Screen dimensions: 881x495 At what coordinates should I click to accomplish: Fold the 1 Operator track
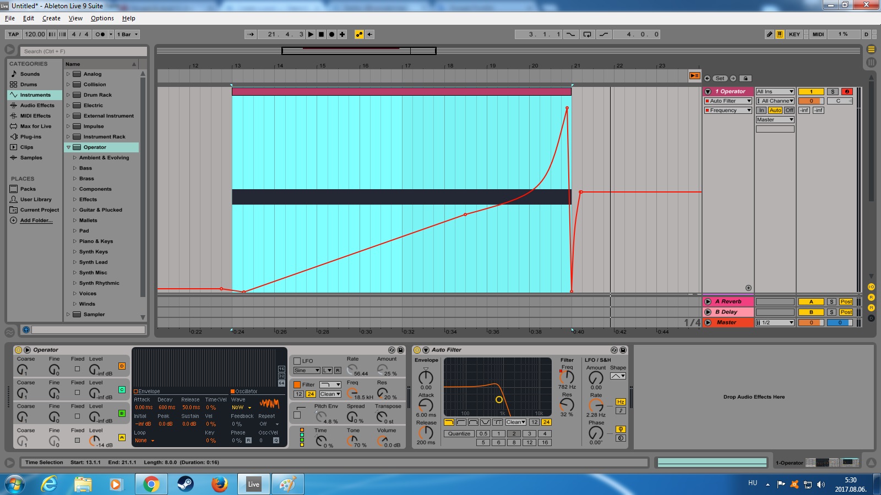click(708, 92)
